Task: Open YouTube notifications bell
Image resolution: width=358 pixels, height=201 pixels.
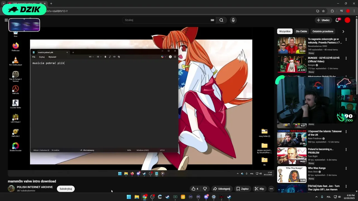Action: (337, 20)
